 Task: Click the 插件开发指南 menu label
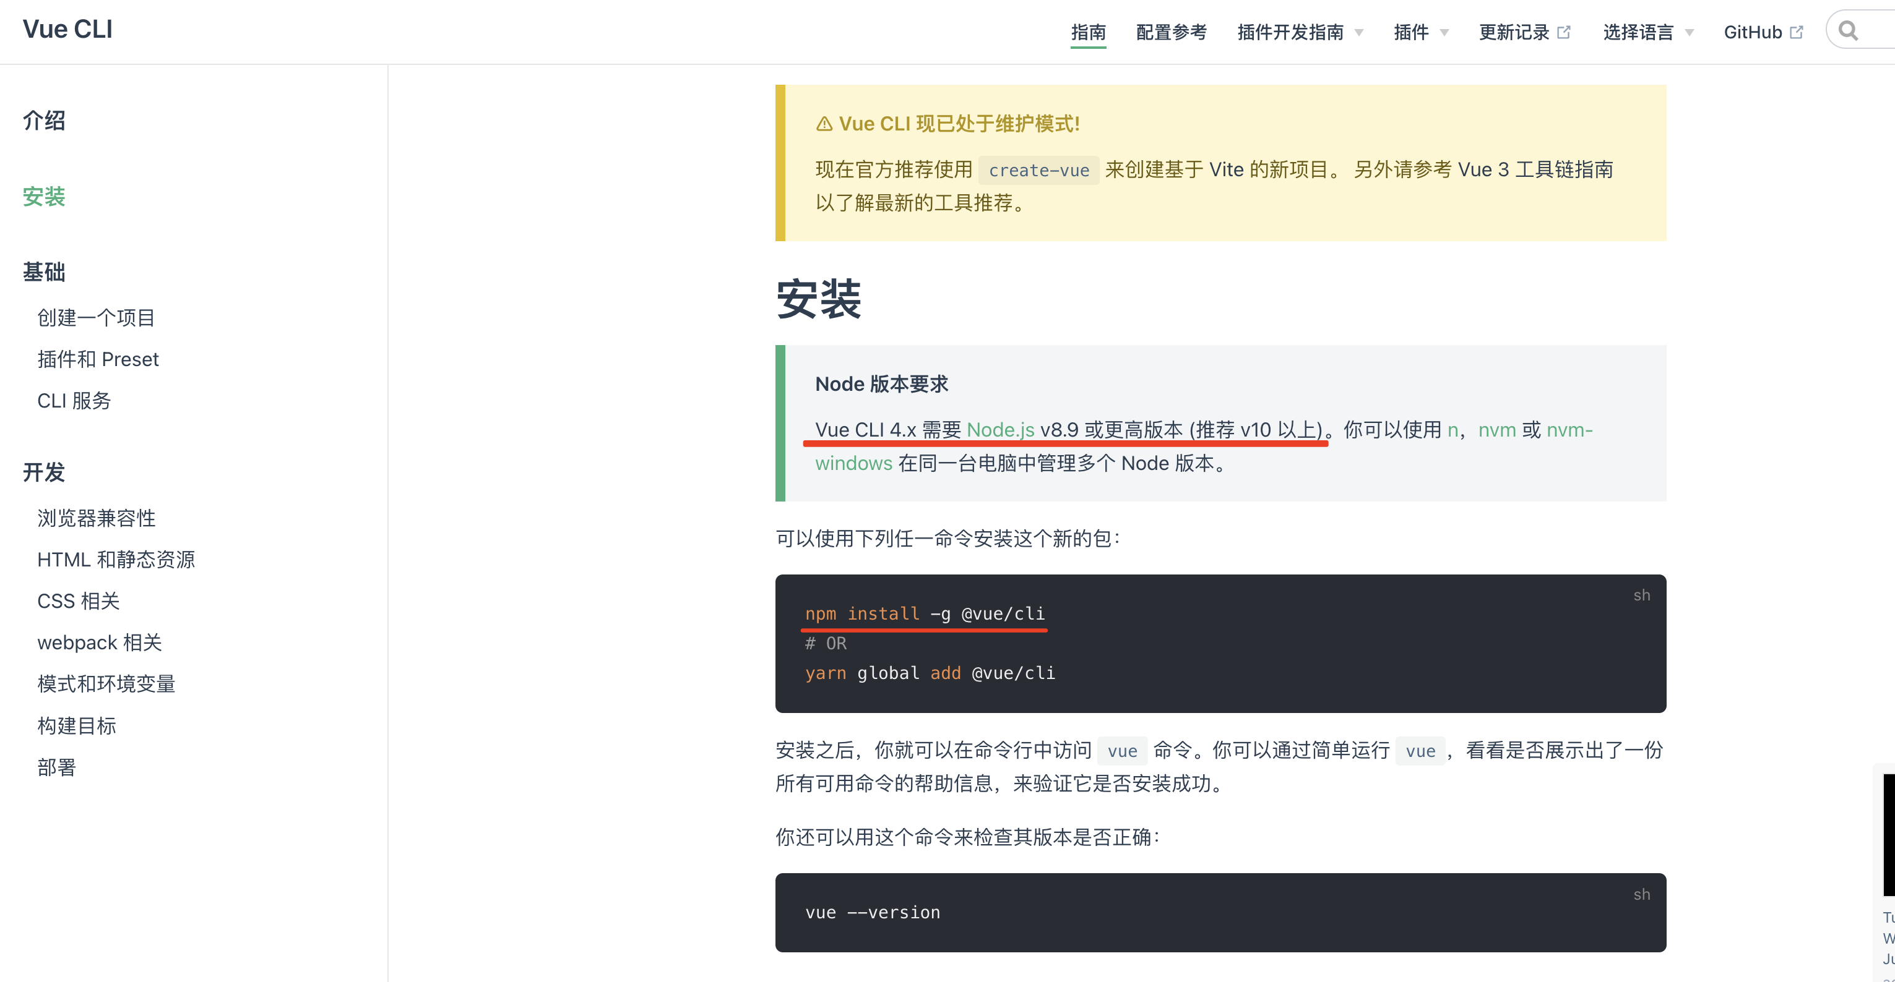[1290, 32]
